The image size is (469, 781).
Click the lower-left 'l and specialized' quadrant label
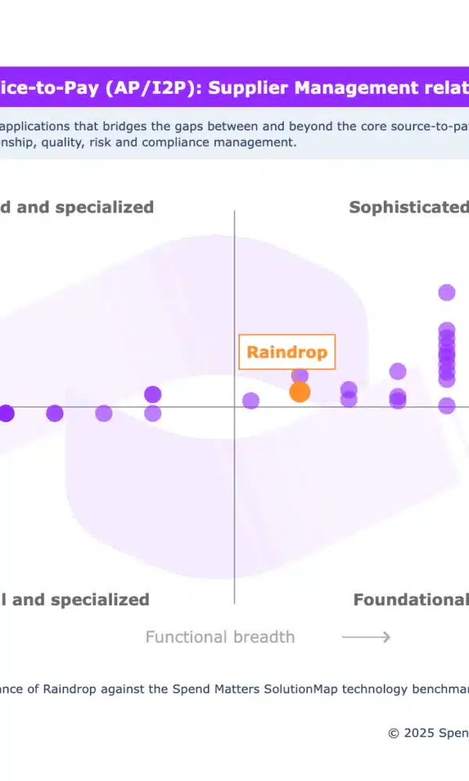coord(74,600)
